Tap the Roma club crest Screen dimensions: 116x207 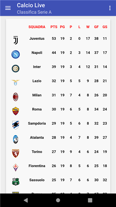[x=15, y=111]
